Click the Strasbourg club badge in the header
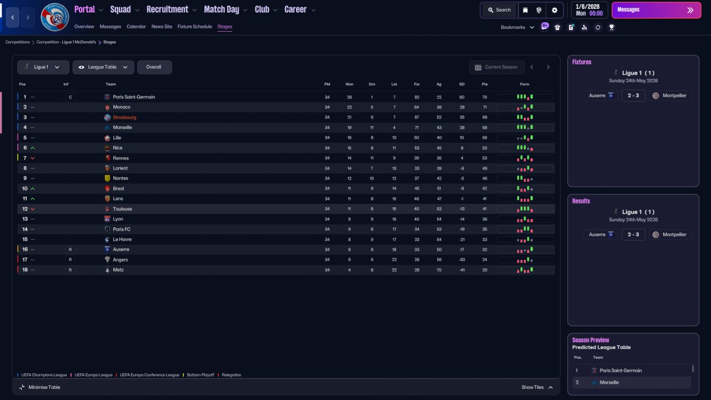711x400 pixels. tap(55, 17)
